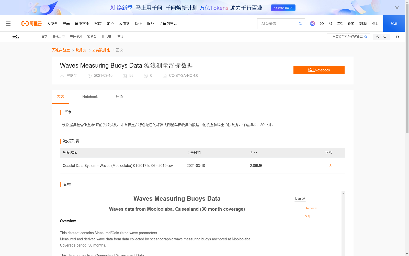The height and width of the screenshot is (256, 409).
Task: Open the 云市场 menu item
Action: 124,24
